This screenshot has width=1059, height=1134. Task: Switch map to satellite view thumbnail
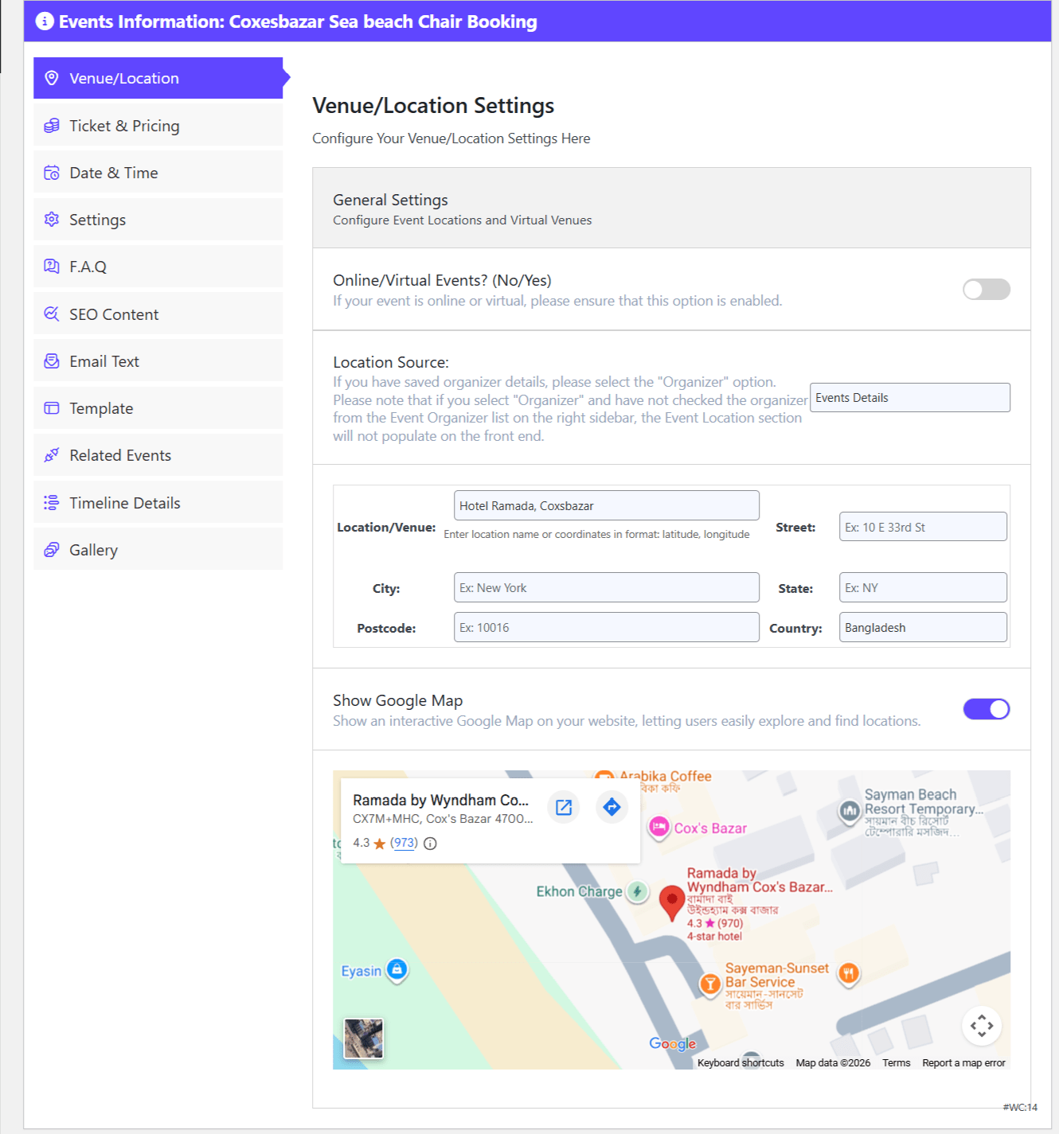point(363,1039)
